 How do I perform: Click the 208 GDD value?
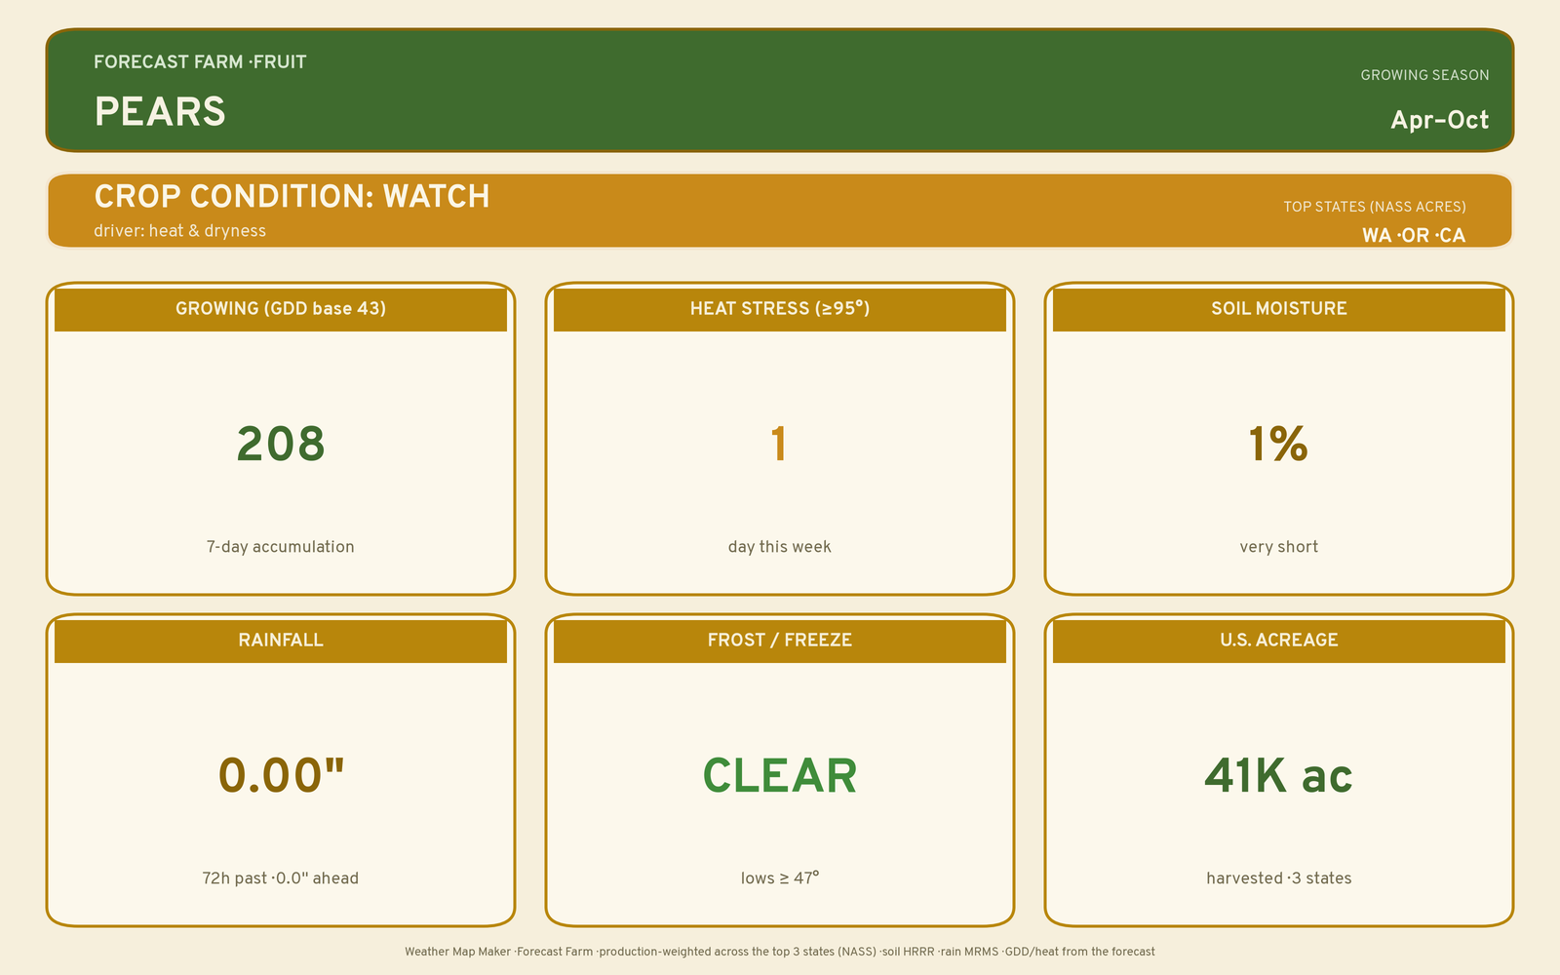tap(281, 445)
